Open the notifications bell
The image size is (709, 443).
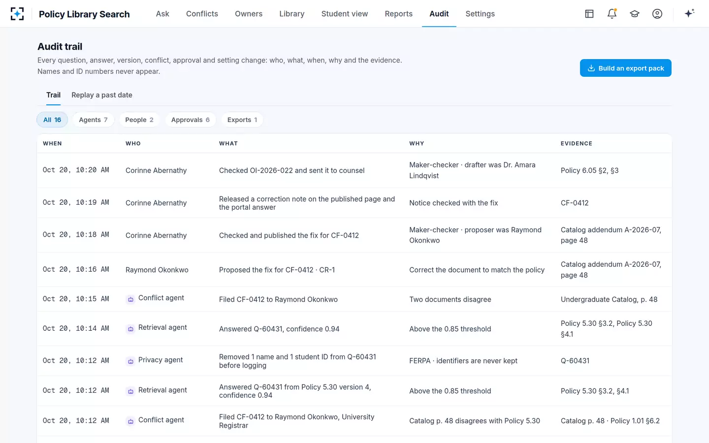click(612, 14)
